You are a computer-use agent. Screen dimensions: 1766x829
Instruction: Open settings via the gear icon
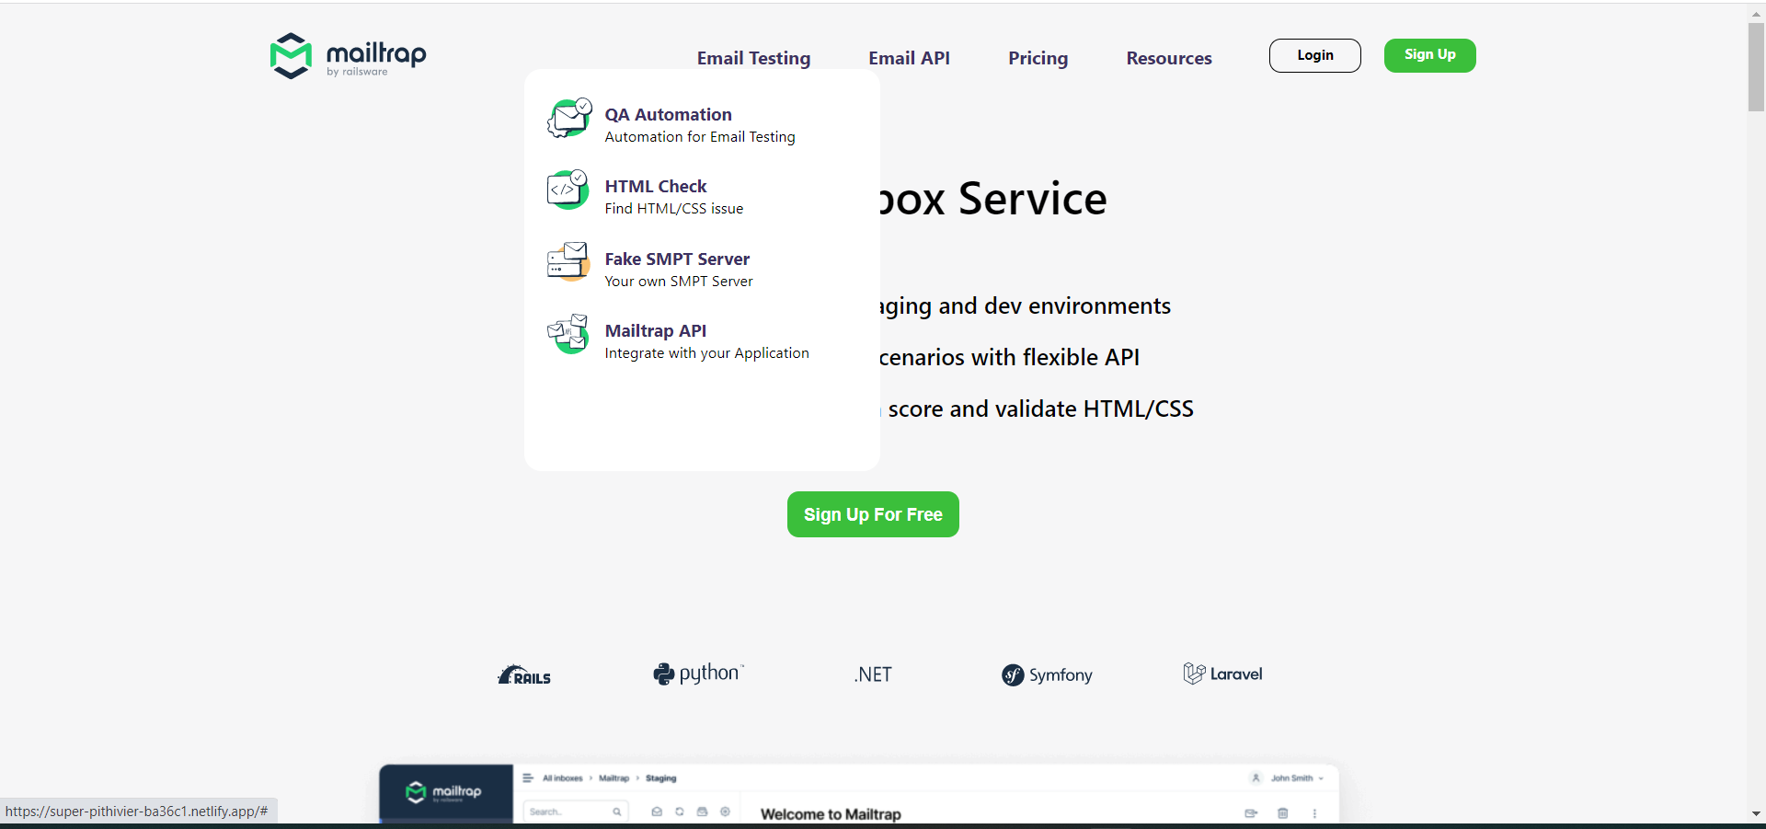point(726,811)
